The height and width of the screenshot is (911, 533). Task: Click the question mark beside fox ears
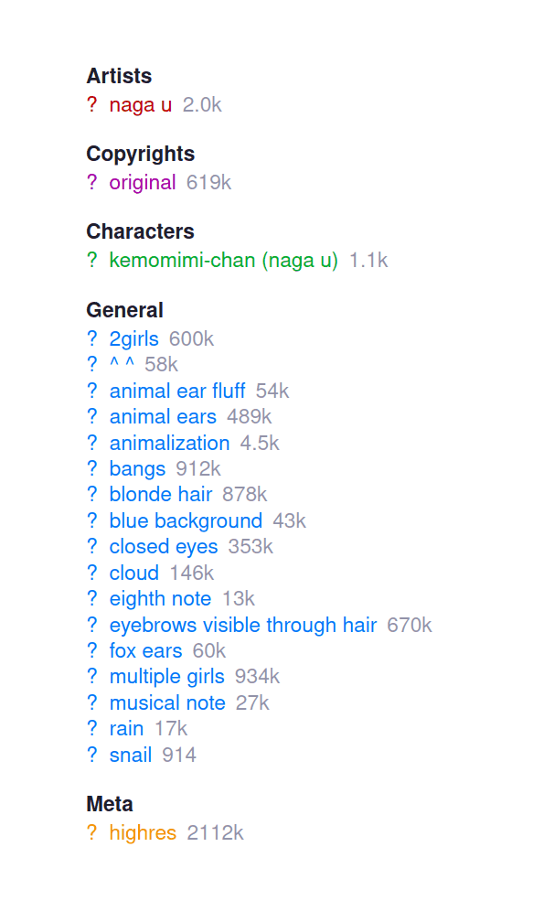pos(91,650)
